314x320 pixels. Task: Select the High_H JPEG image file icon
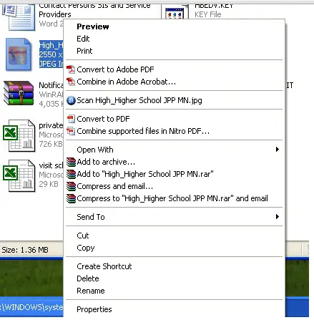[x=19, y=54]
